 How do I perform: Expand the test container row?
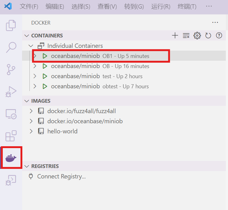click(35, 76)
